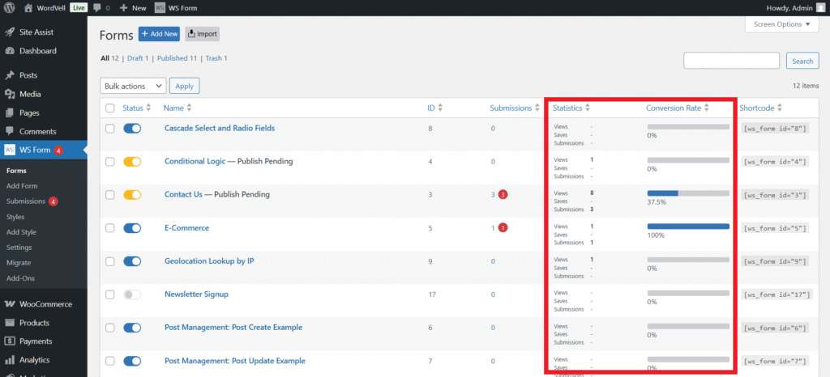Viewport: 830px width, 377px height.
Task: Click the WordPress logo icon in admin bar
Action: pos(10,7)
